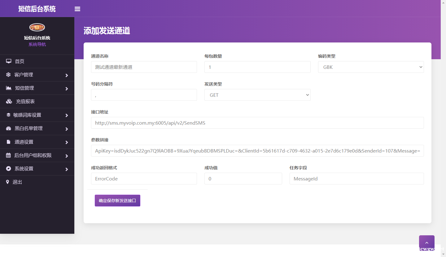Click the 退出 logout pin icon
Screen dimensions: 446x257
point(8,182)
